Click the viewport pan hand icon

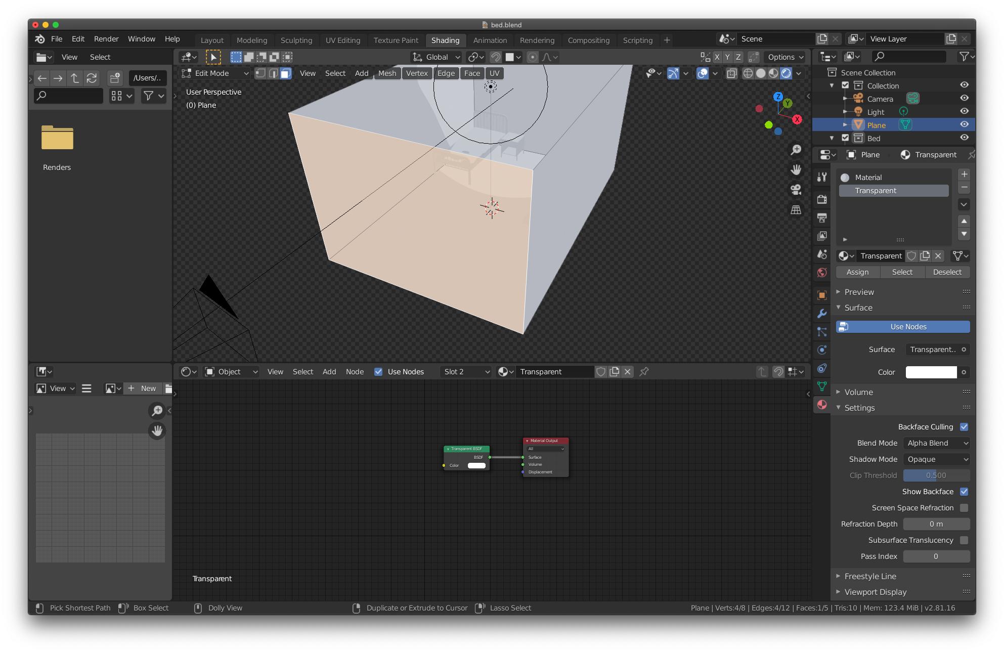(x=796, y=169)
